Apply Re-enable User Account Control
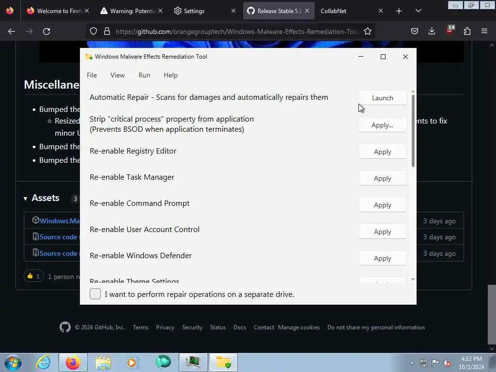Image resolution: width=496 pixels, height=372 pixels. pos(383,232)
